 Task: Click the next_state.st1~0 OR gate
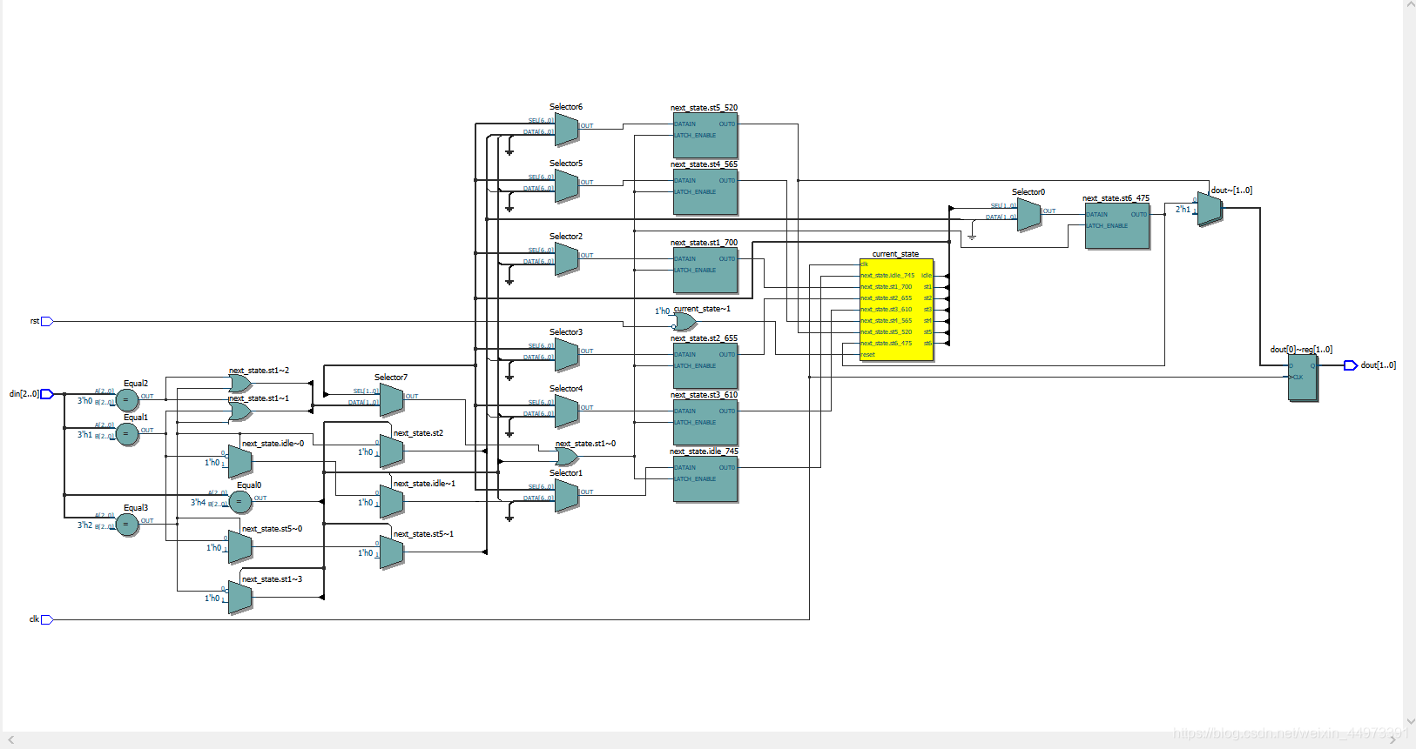pos(567,457)
